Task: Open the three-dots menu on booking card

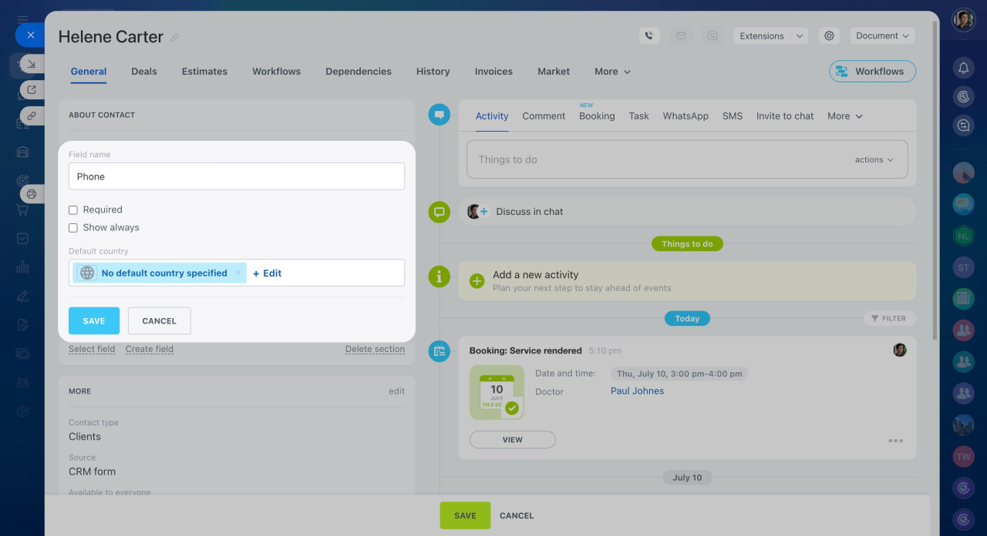Action: 895,441
